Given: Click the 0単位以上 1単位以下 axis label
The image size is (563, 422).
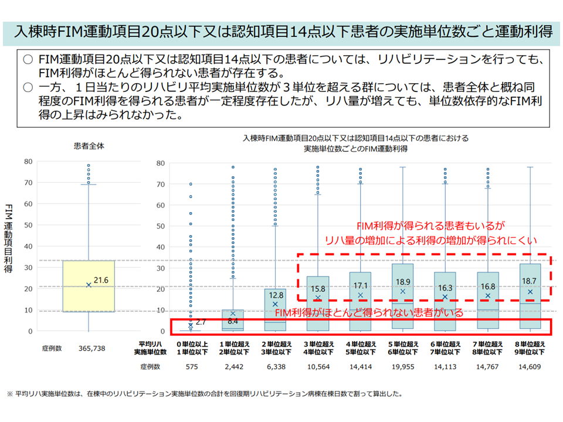Looking at the screenshot, I should click(x=191, y=348).
